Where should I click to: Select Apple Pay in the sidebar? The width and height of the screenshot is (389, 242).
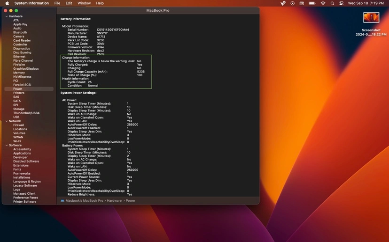[x=20, y=24]
